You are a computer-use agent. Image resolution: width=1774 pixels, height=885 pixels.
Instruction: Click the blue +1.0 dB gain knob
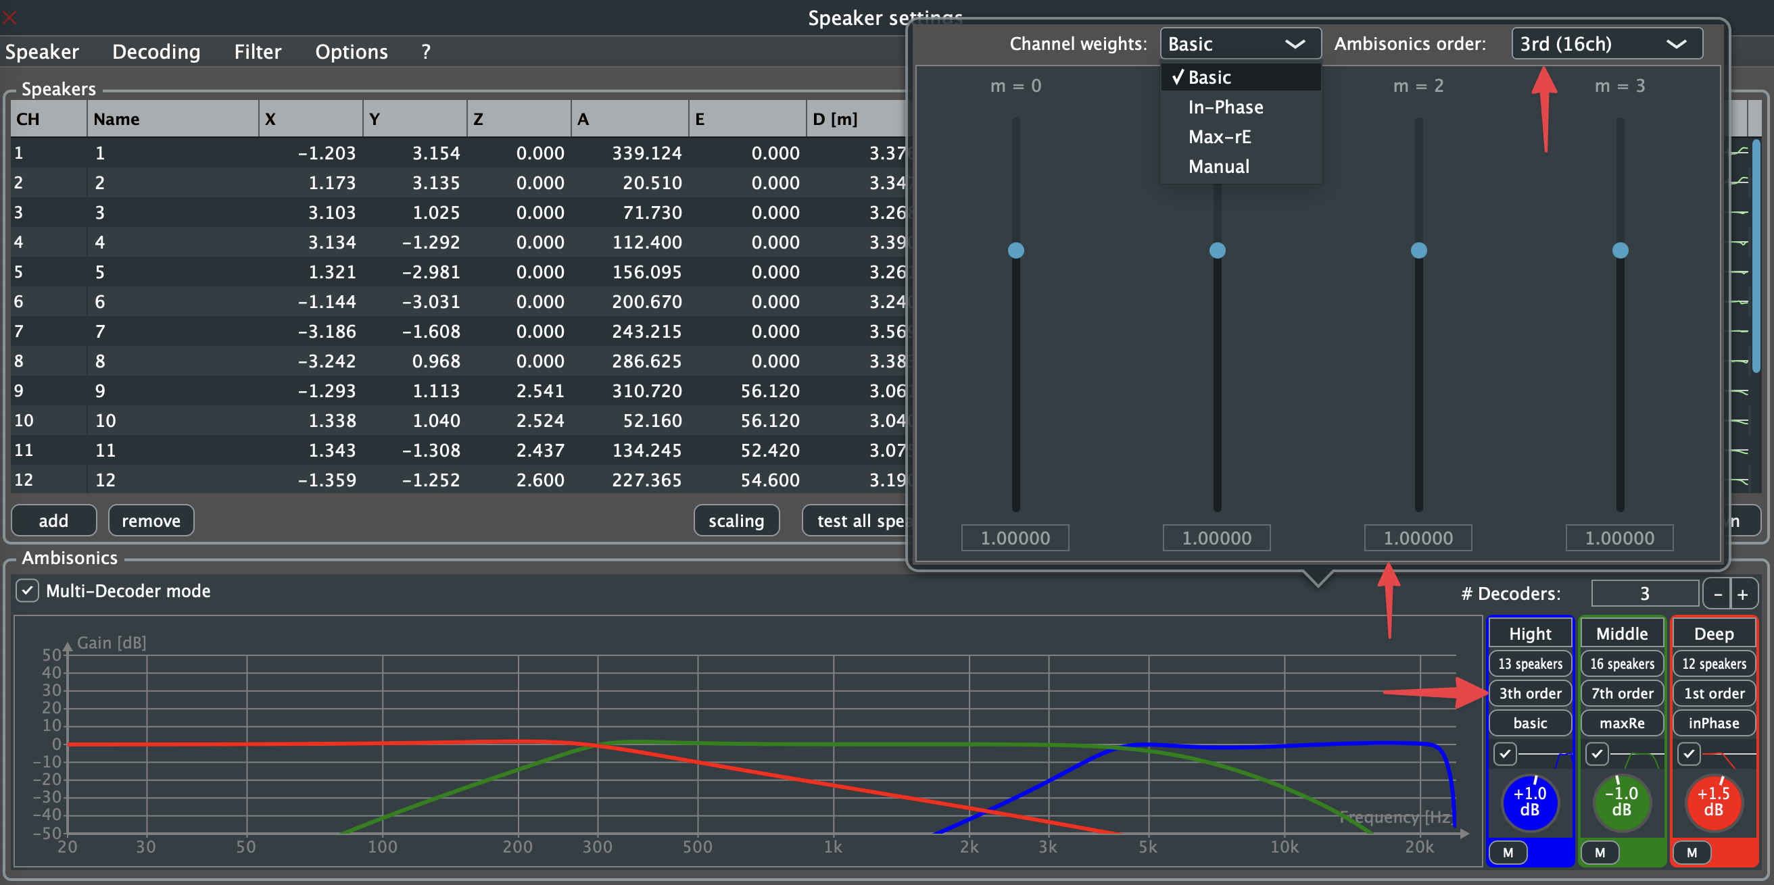tap(1529, 802)
